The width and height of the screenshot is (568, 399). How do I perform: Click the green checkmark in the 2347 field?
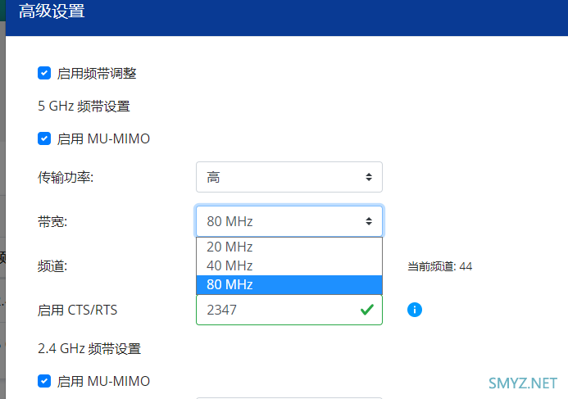[x=366, y=310]
